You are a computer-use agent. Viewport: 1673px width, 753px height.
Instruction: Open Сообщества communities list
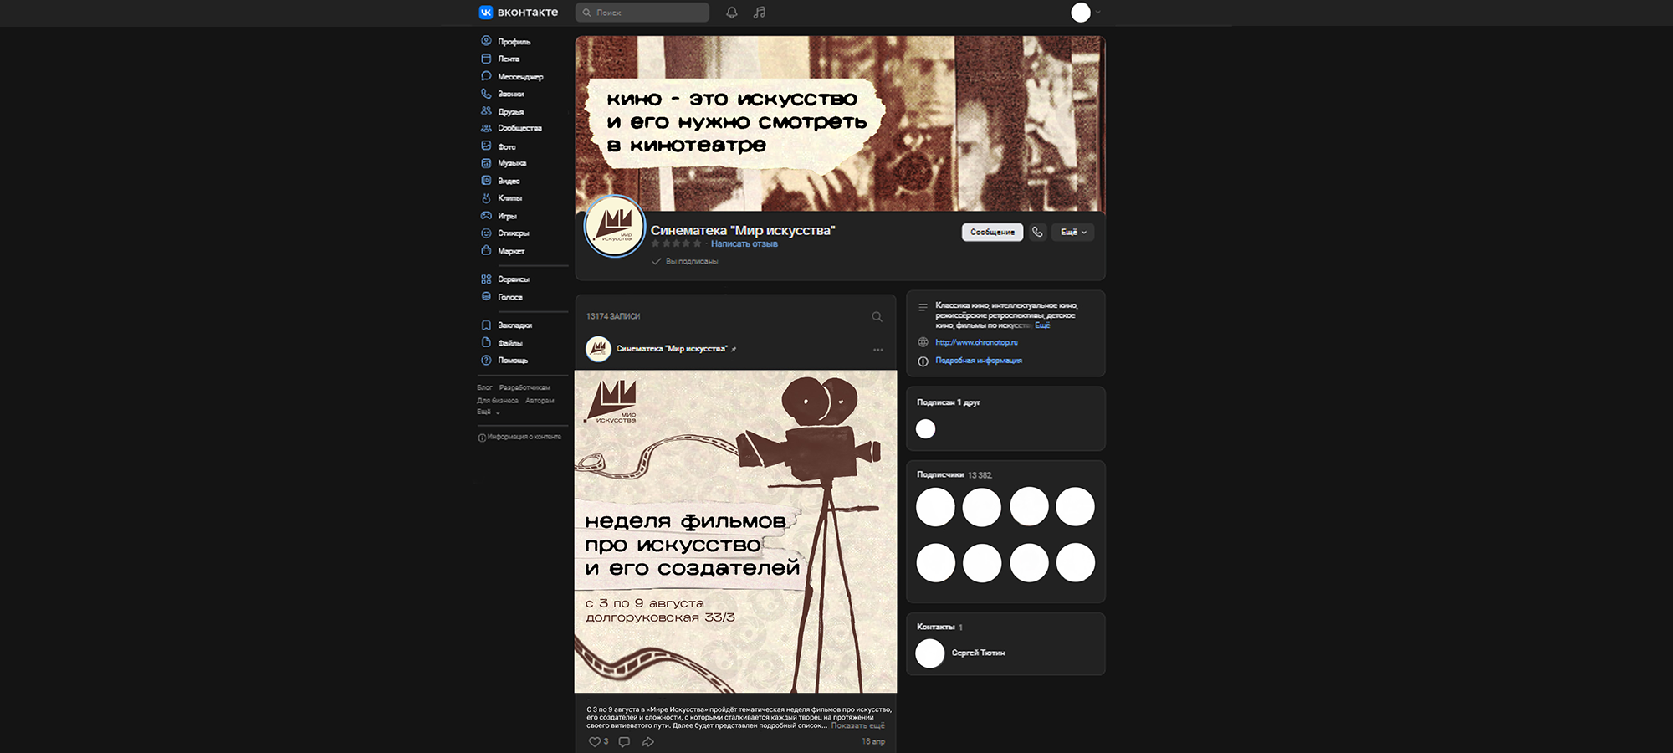pos(511,128)
